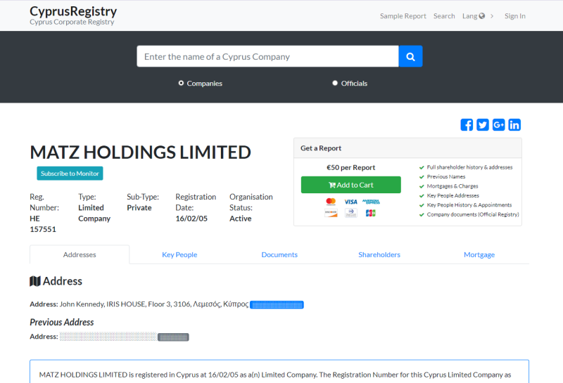This screenshot has width=563, height=383.
Task: Open the Mortgage tab
Action: [479, 254]
